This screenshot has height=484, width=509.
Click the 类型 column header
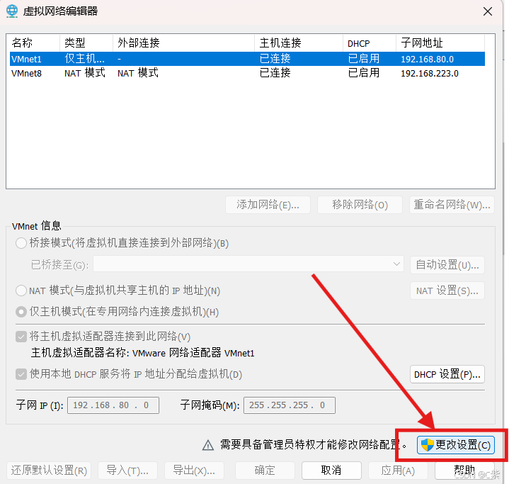(86, 43)
